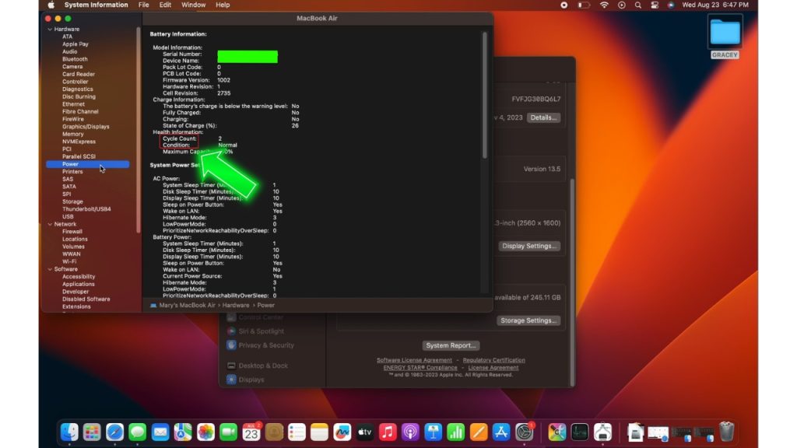
Task: Open Mail app in the dock
Action: (160, 432)
